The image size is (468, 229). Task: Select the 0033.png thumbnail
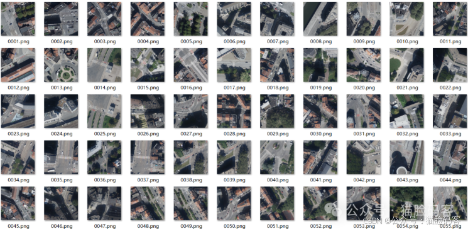click(x=450, y=111)
